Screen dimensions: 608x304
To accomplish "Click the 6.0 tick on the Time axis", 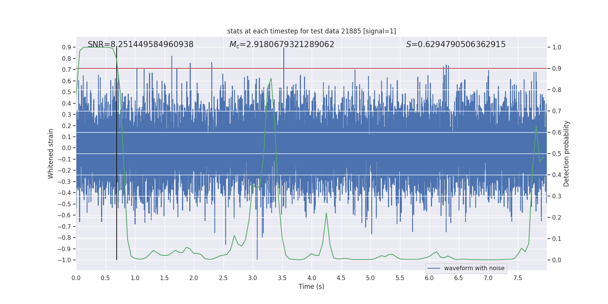I will (x=429, y=278).
